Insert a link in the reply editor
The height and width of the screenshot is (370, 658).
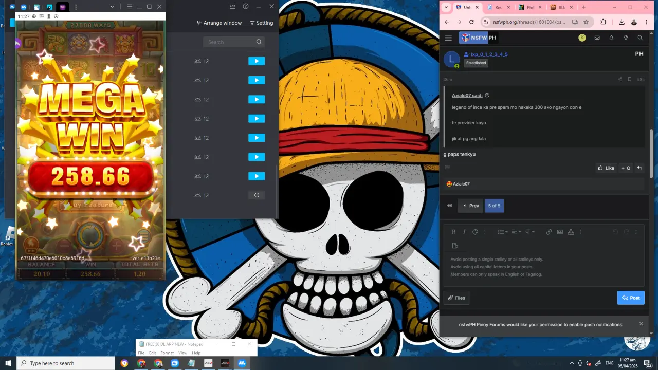[x=549, y=232]
